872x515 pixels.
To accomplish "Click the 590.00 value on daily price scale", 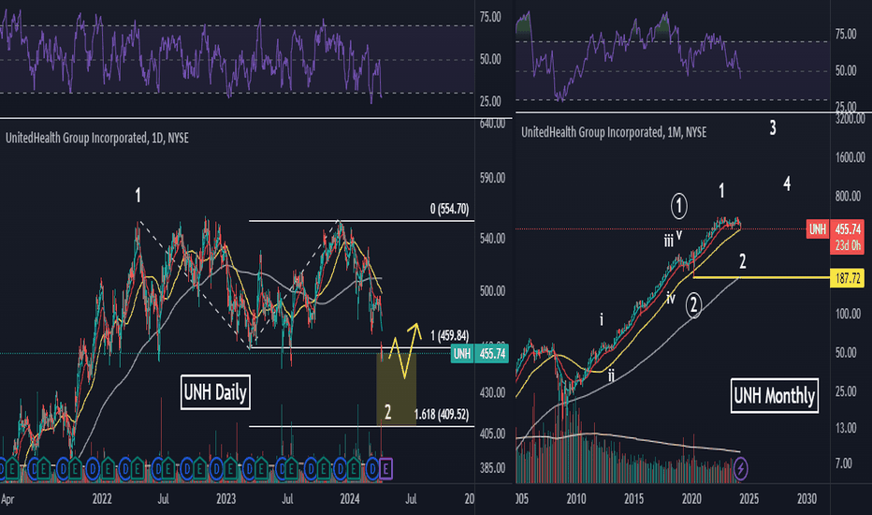I will (x=492, y=178).
